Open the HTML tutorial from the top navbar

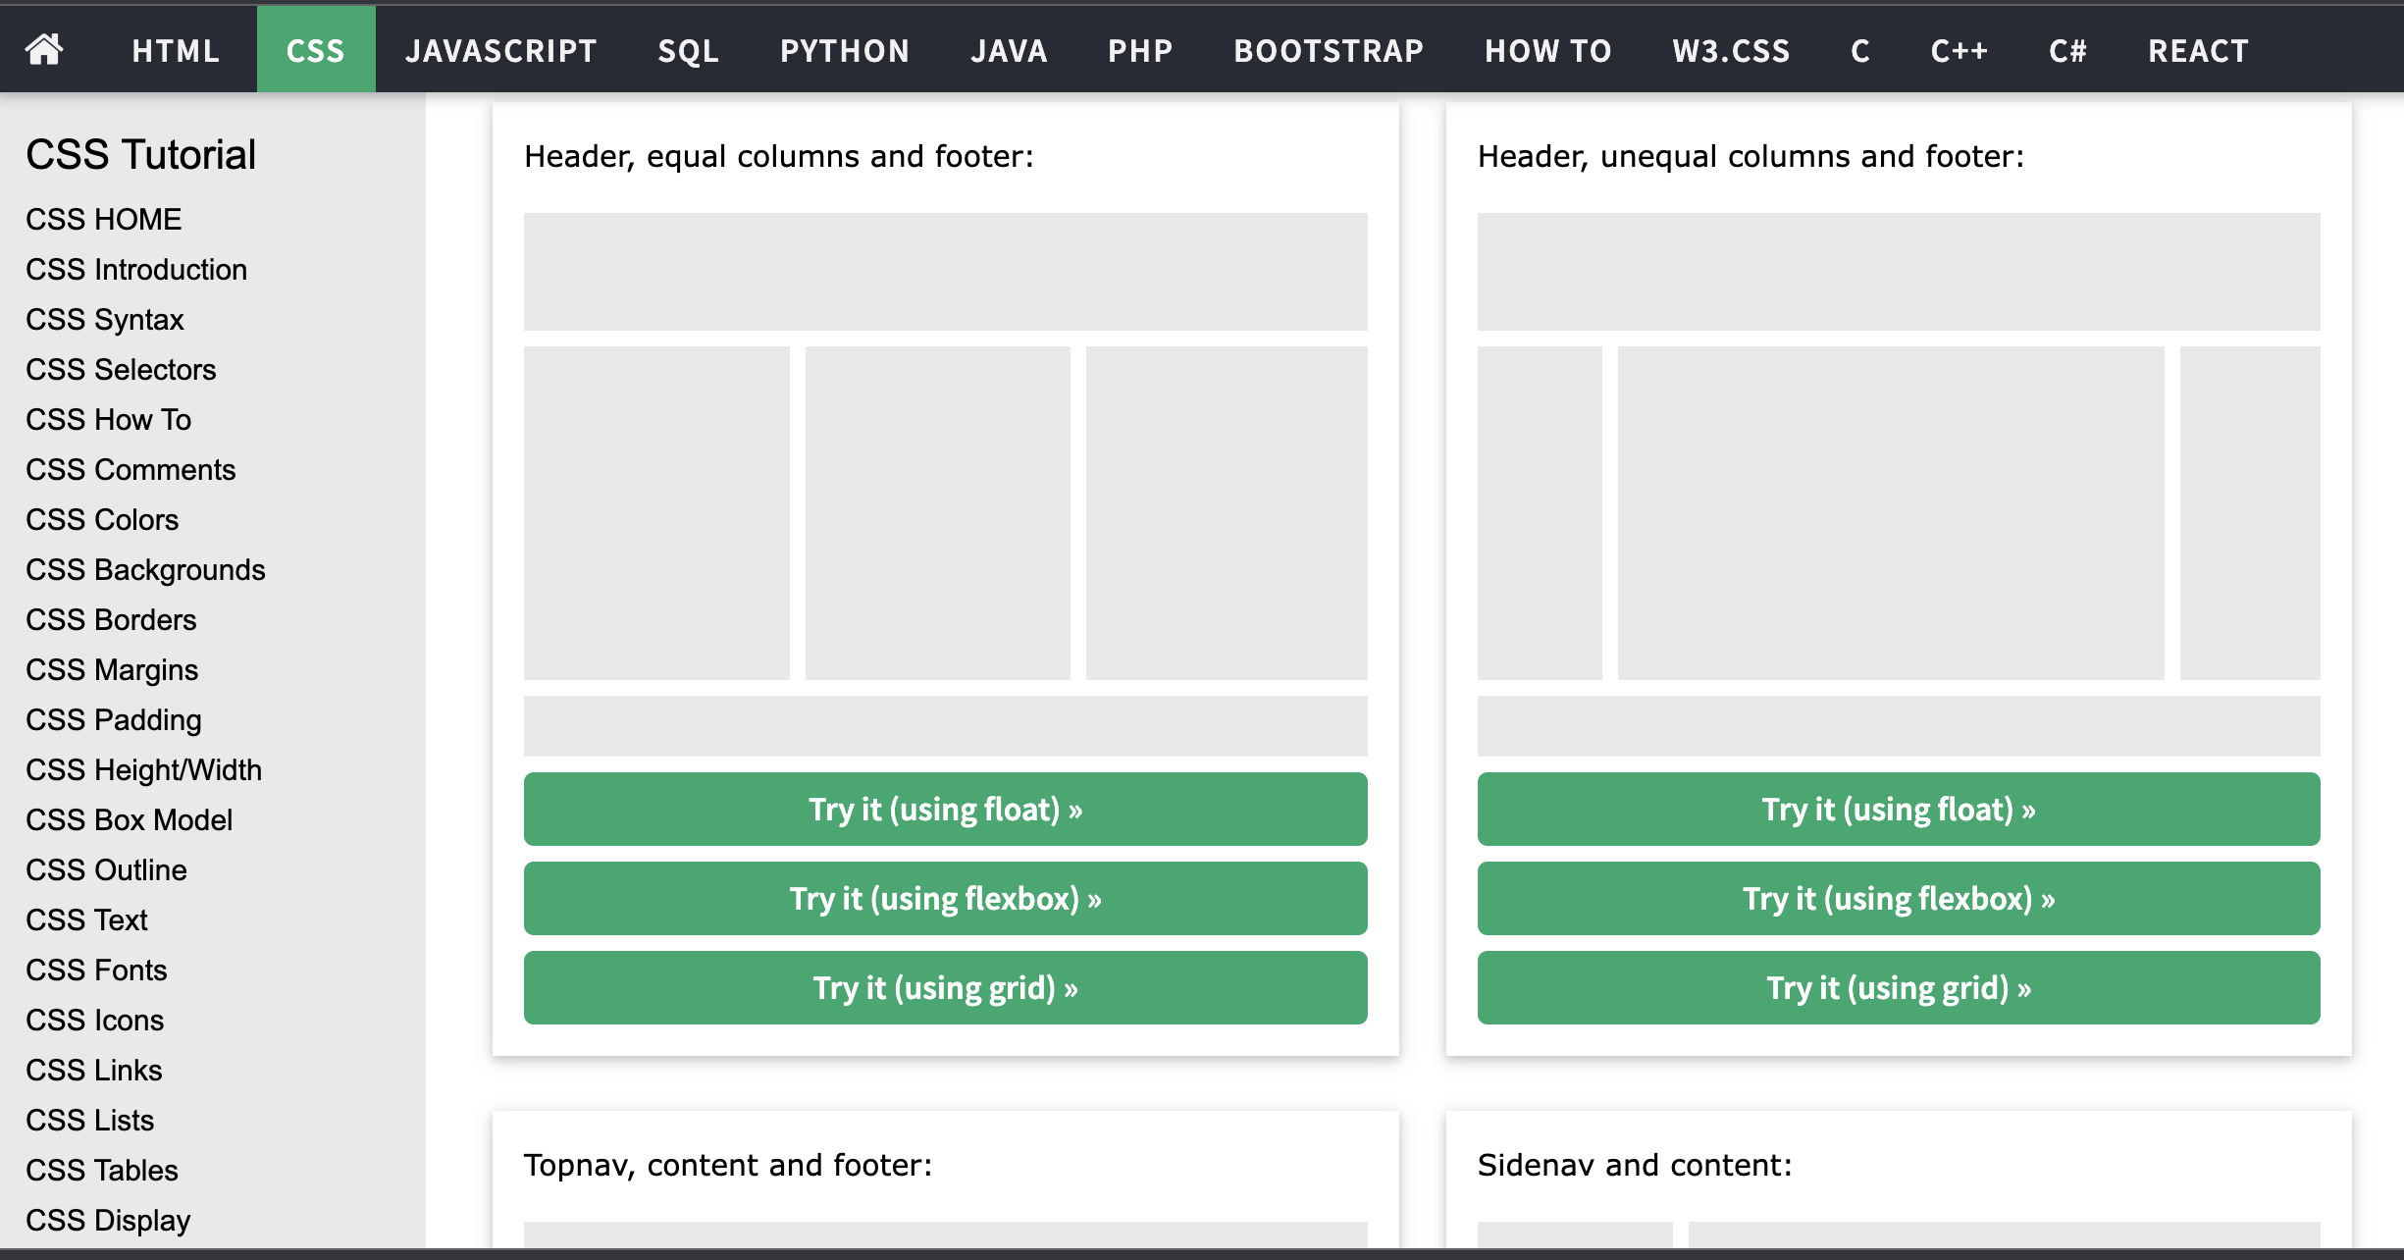175,49
